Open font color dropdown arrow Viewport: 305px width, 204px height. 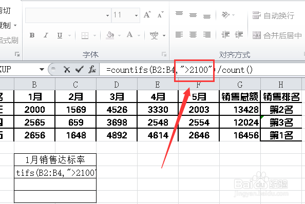139,35
